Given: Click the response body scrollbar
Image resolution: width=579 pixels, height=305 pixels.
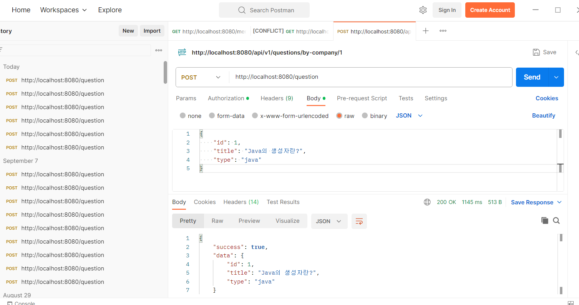Looking at the screenshot, I should pos(561,265).
